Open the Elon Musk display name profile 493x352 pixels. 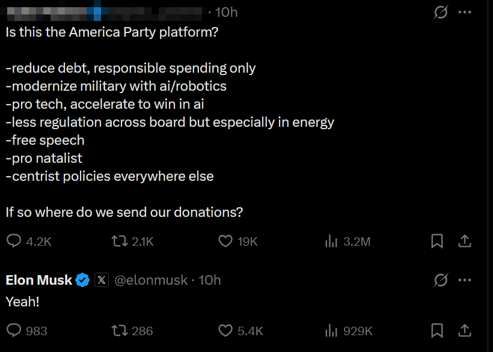coord(39,280)
